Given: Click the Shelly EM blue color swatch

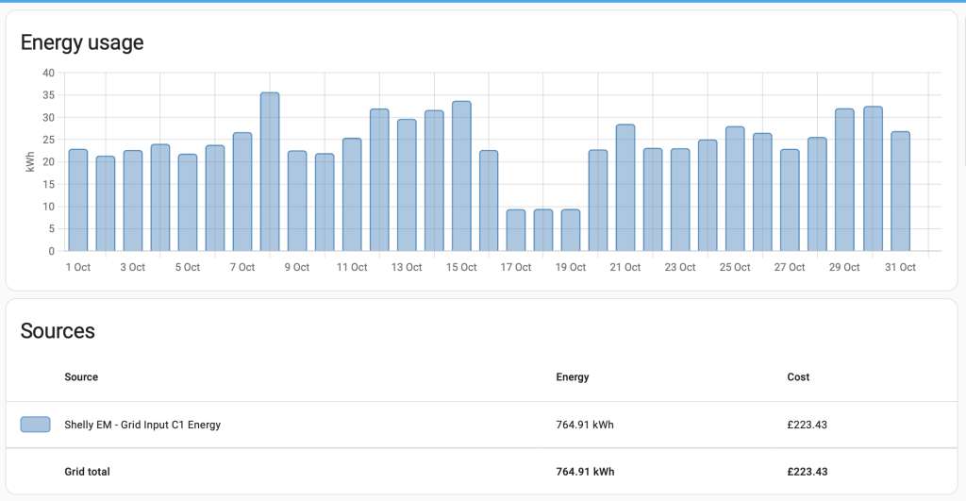Looking at the screenshot, I should [35, 425].
